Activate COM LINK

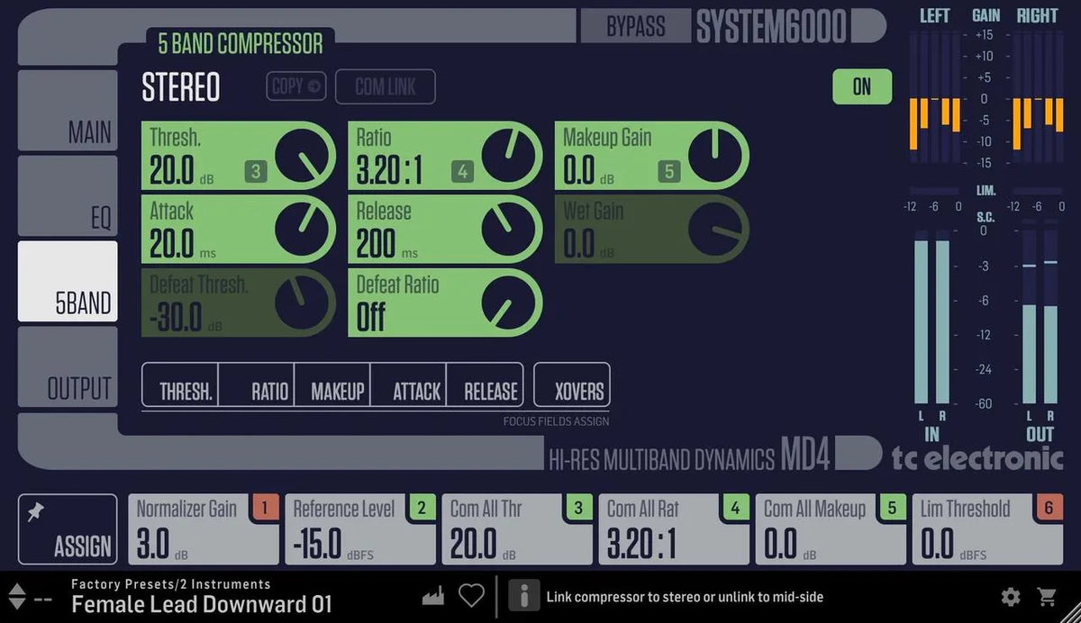pyautogui.click(x=385, y=87)
